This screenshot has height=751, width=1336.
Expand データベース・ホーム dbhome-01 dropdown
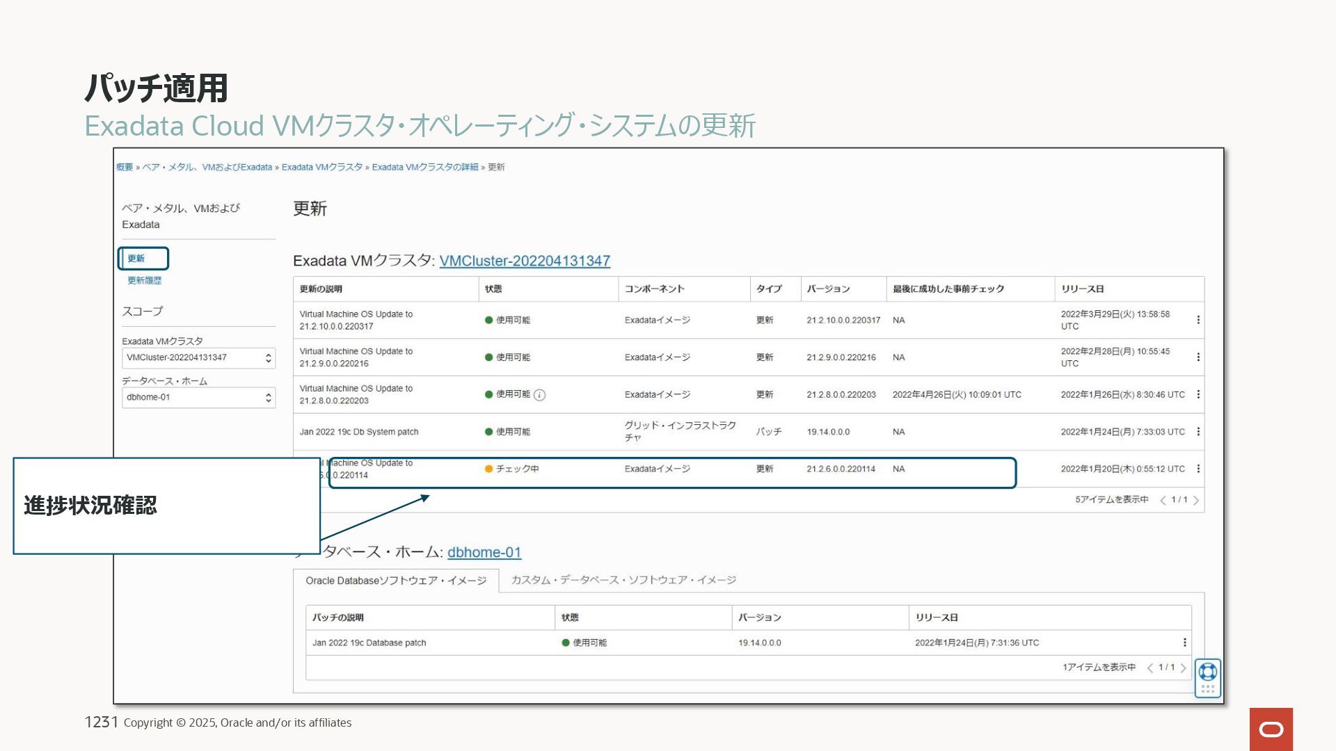point(198,397)
